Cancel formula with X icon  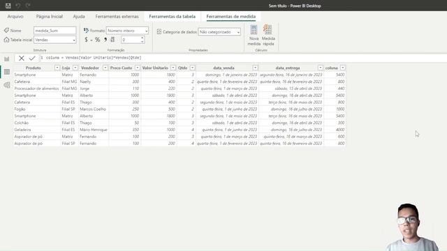coord(22,58)
